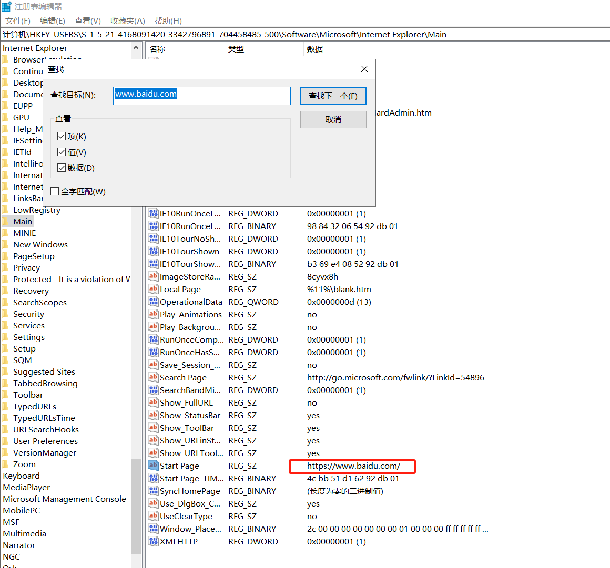This screenshot has height=568, width=610.
Task: Select the LowRegistry key in tree
Action: click(37, 210)
